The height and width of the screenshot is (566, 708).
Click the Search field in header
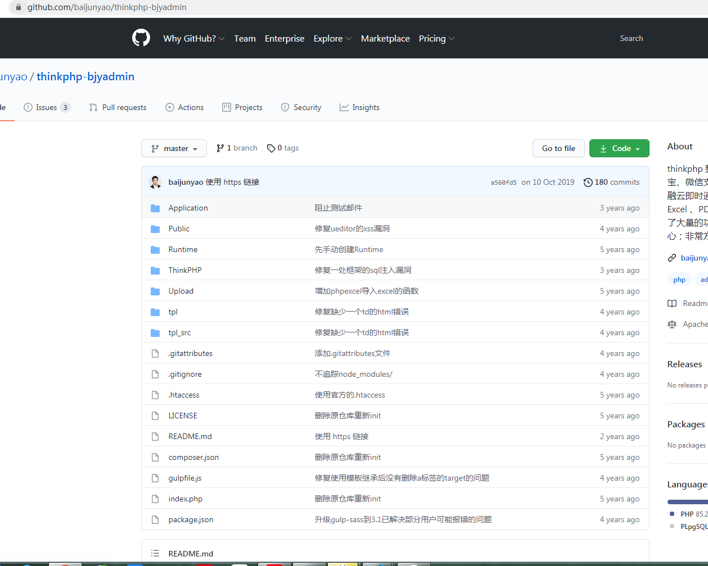632,38
